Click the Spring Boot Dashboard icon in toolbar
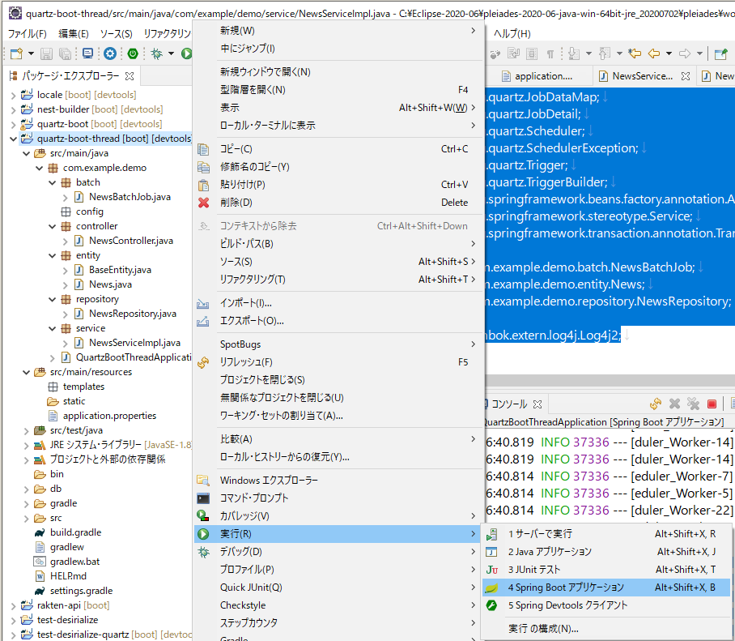 tap(134, 55)
